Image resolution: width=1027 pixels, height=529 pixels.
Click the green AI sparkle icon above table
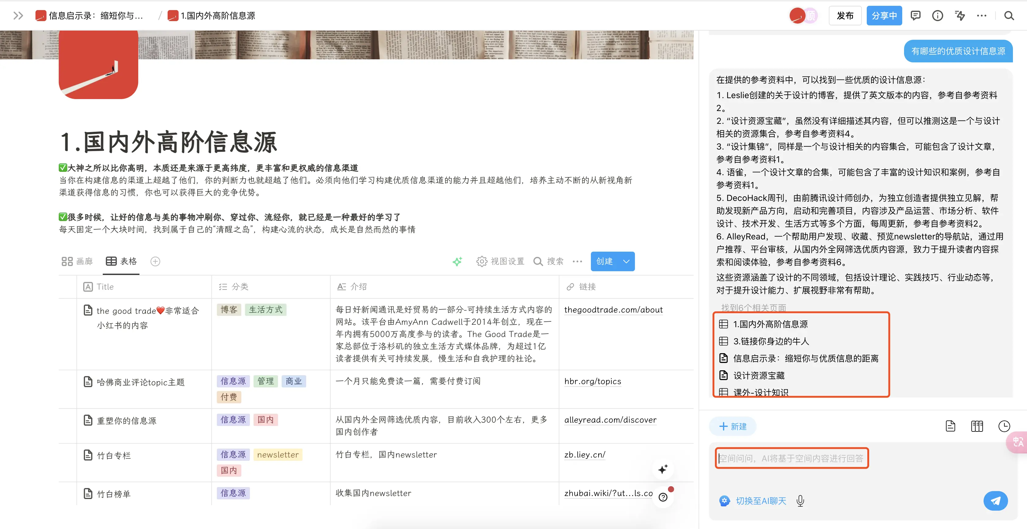457,261
